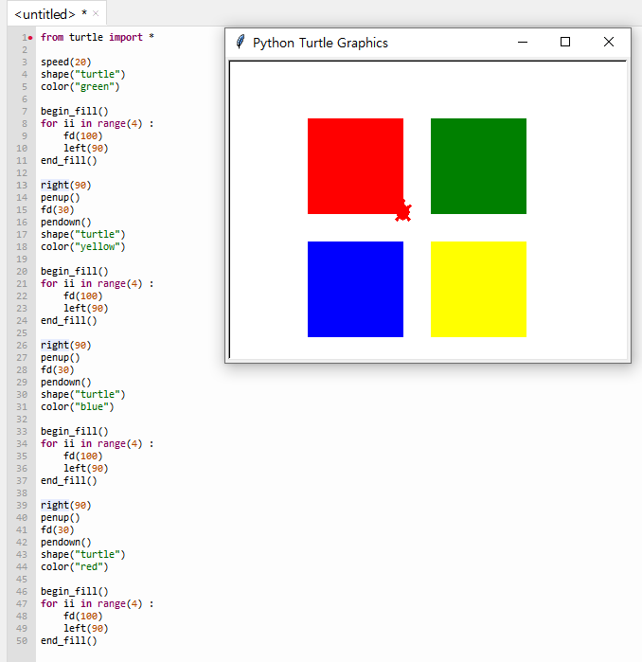Click 'shape("turtle")' on line 4
The width and height of the screenshot is (642, 662).
pyautogui.click(x=83, y=74)
